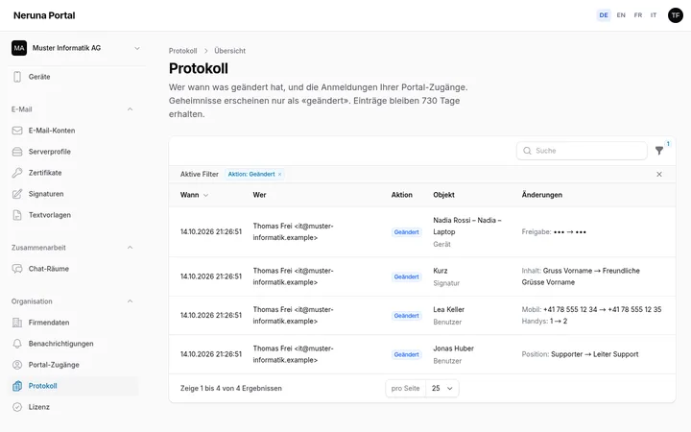
Task: Go to E-Mail-Konten
Action: pos(74,131)
